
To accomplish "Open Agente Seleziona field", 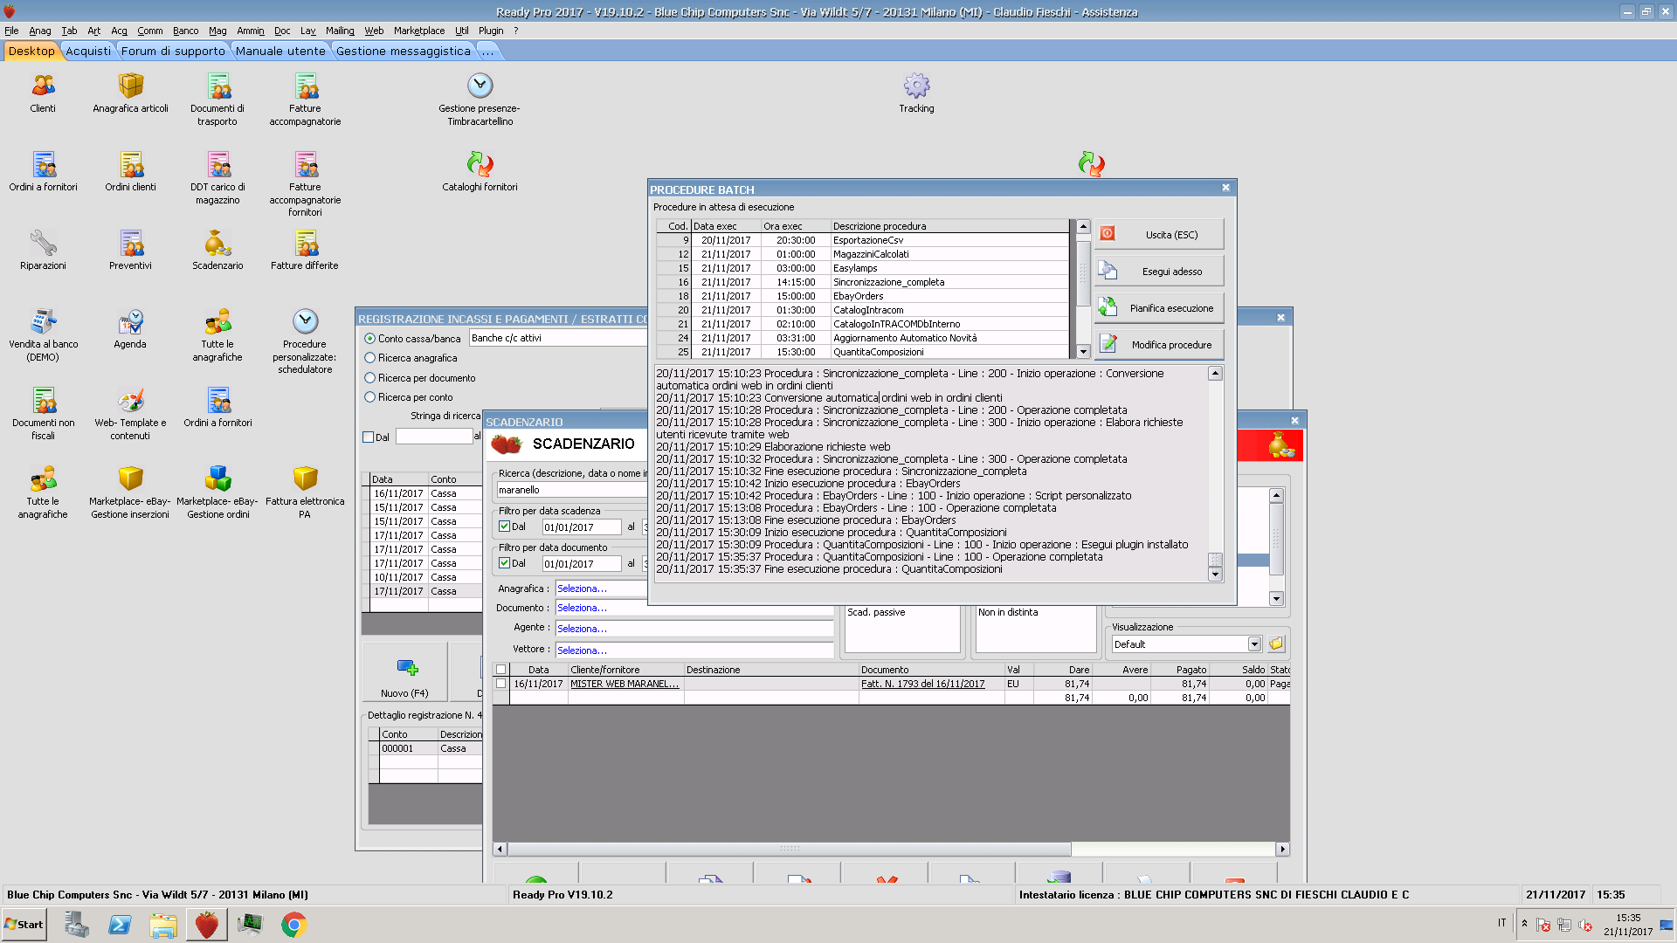I will point(694,629).
